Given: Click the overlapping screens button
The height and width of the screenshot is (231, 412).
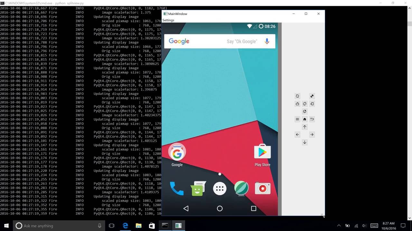Looking at the screenshot, I should pyautogui.click(x=312, y=104).
